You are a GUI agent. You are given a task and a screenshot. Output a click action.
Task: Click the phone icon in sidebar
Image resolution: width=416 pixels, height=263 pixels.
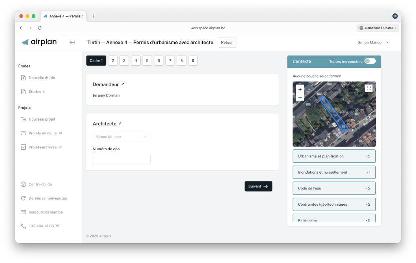click(23, 226)
